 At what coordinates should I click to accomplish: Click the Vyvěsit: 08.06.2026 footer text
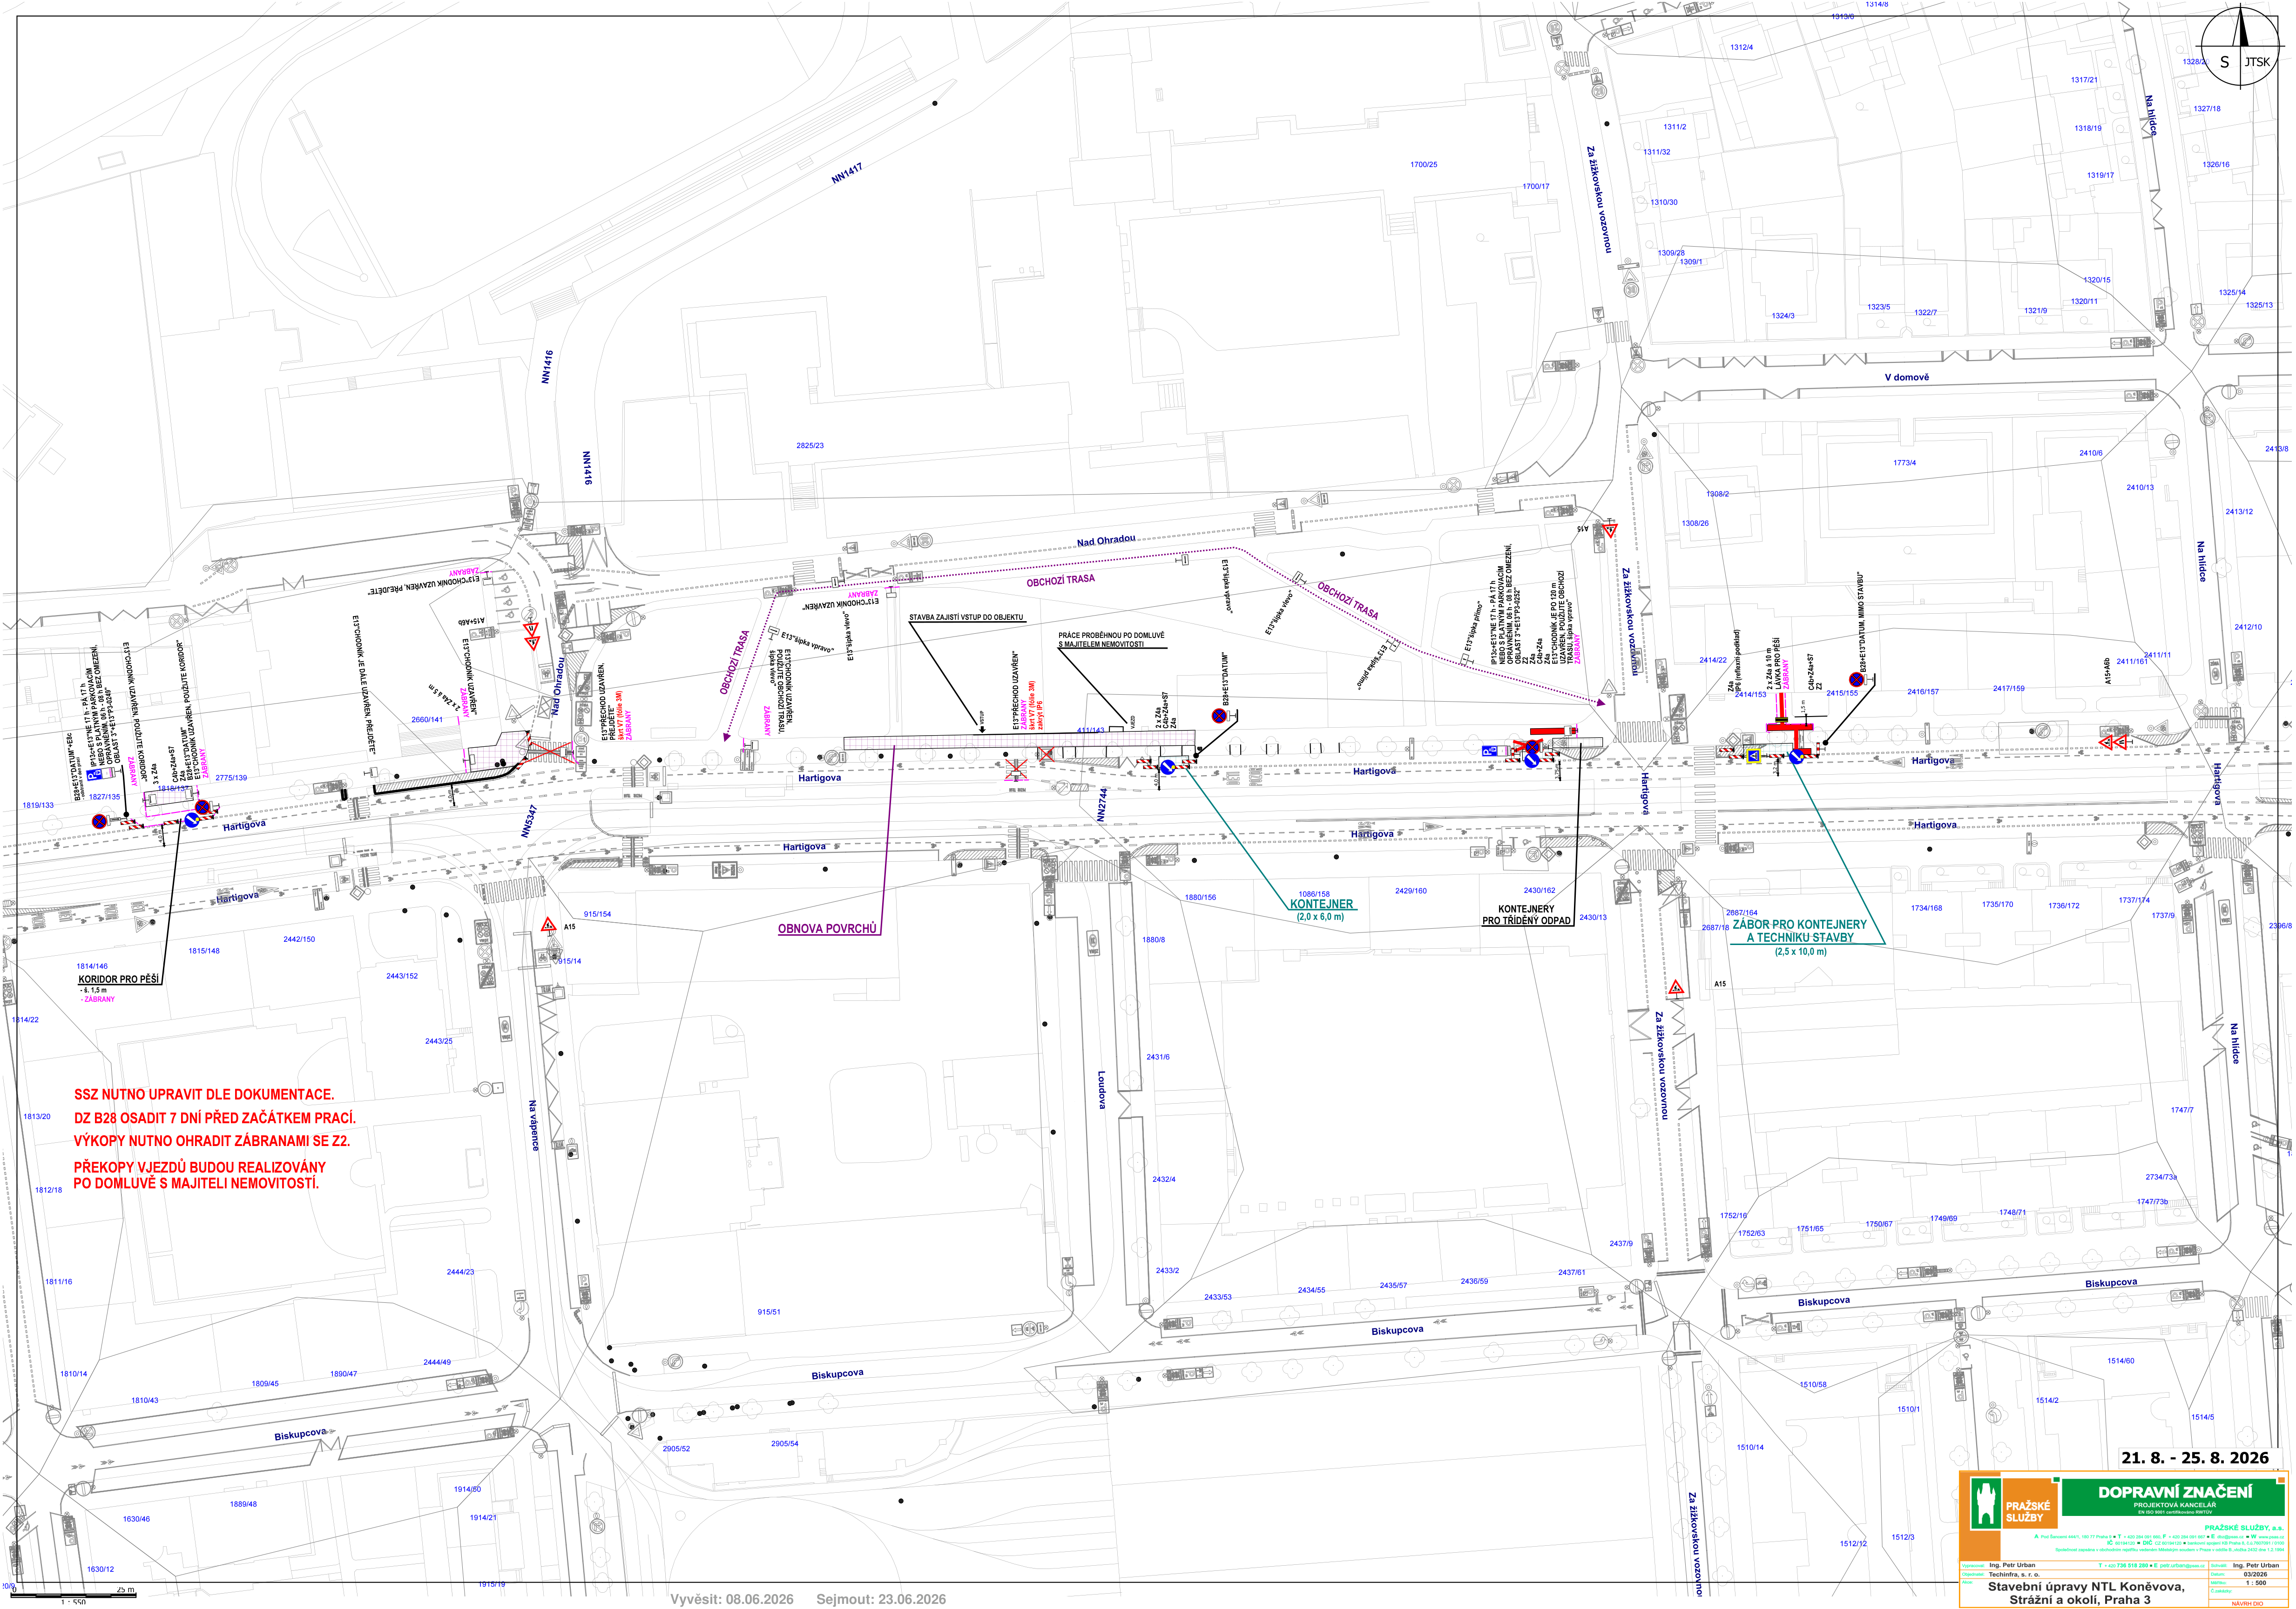[732, 1600]
